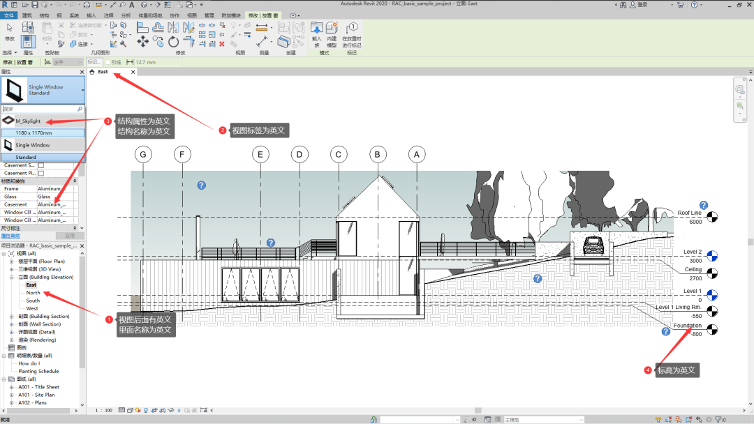Open the Properties palette icon

click(x=28, y=42)
